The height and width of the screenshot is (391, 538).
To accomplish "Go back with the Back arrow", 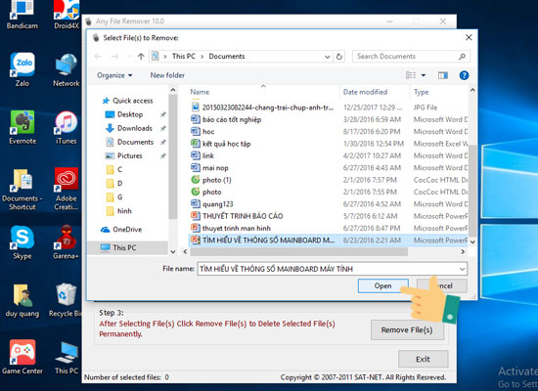I will [x=98, y=57].
